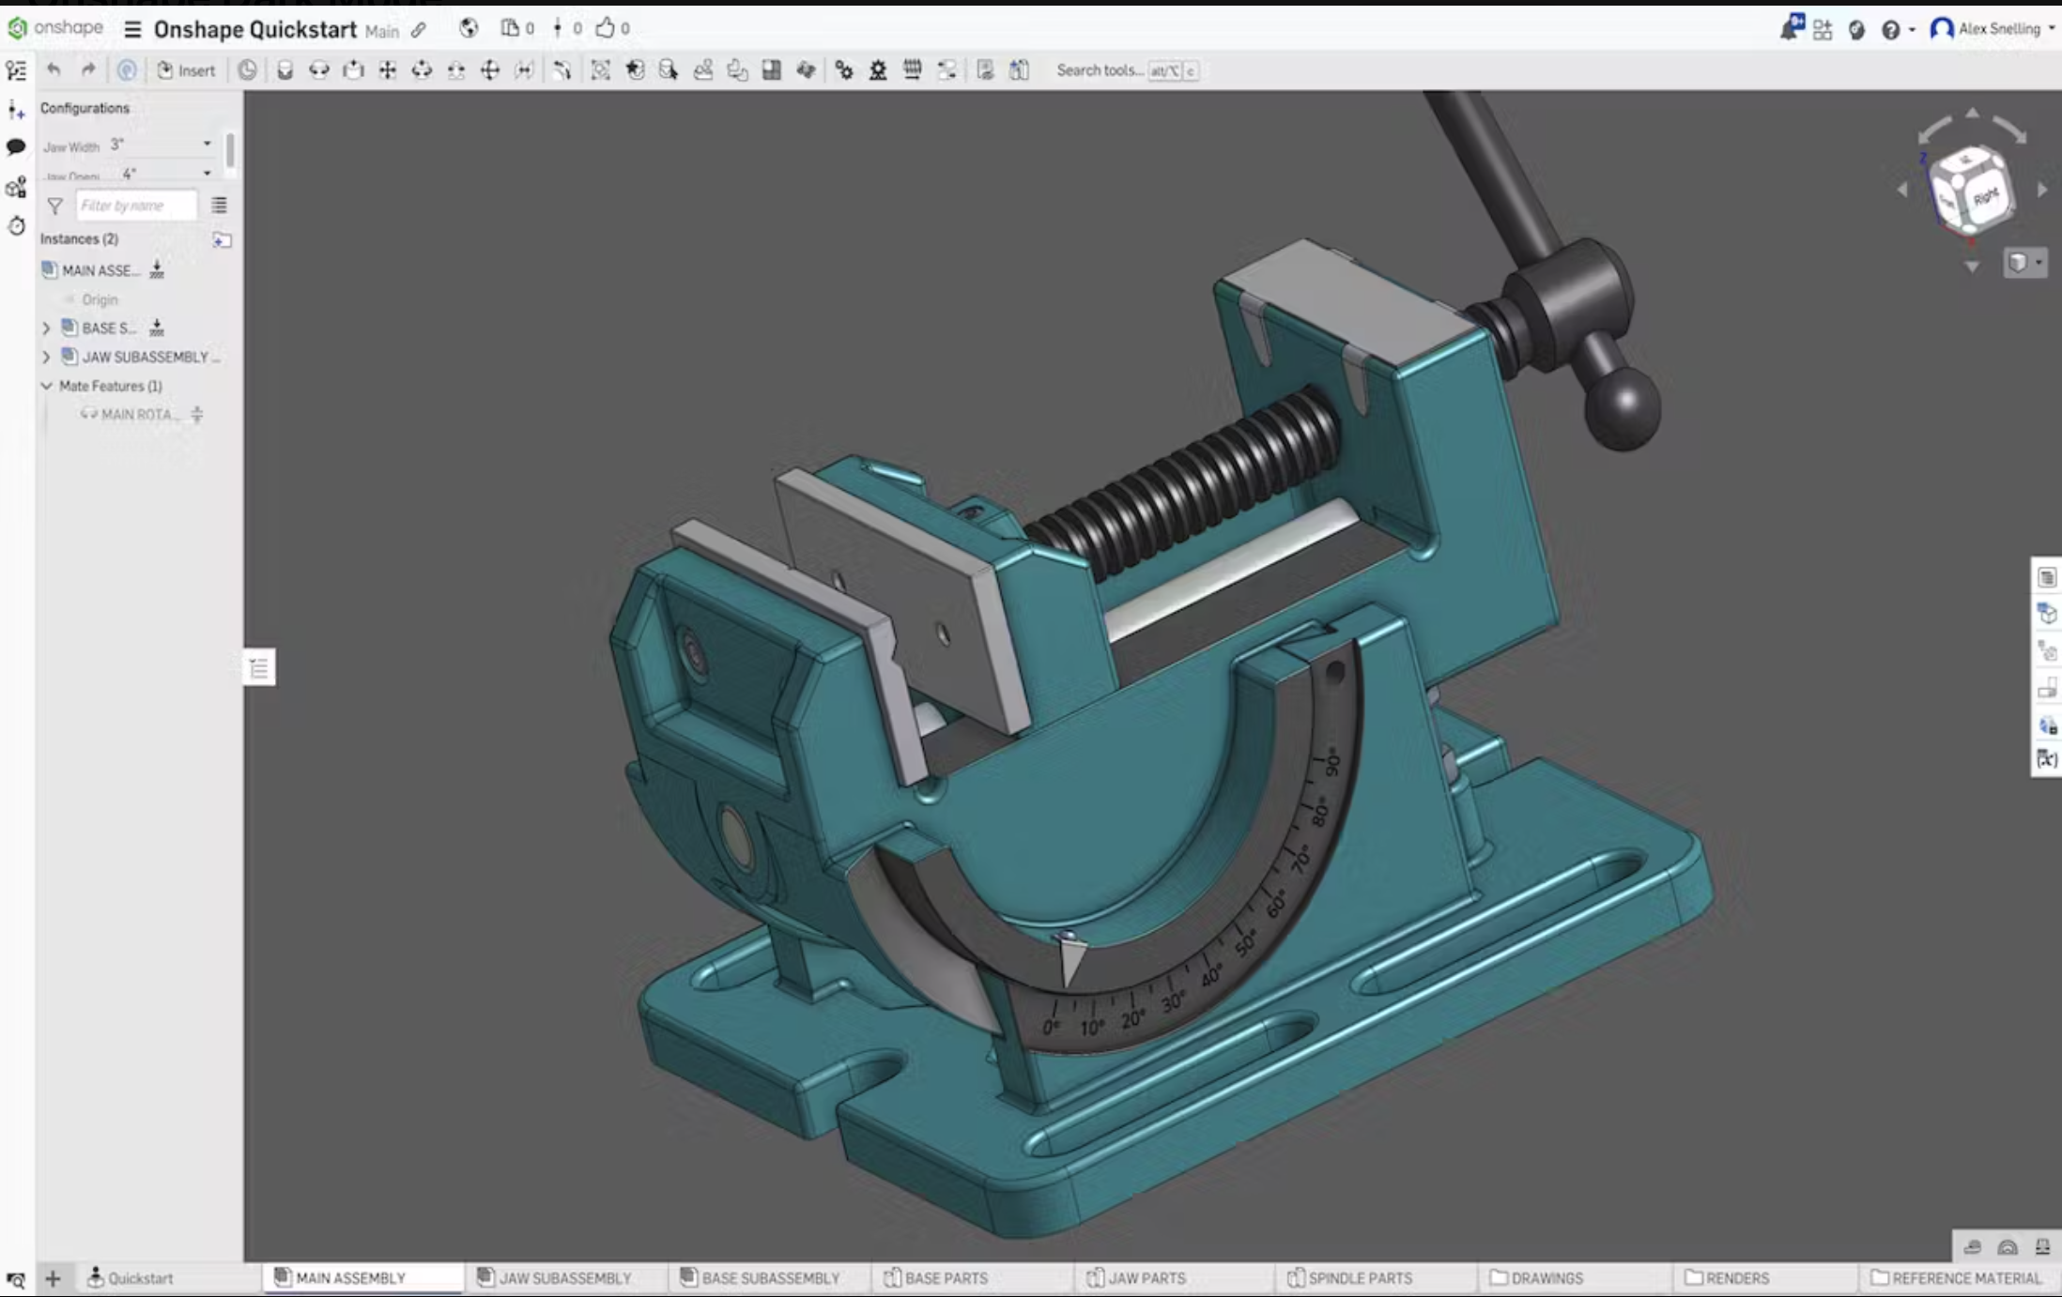
Task: Click the Gear relation tool icon
Action: click(843, 70)
